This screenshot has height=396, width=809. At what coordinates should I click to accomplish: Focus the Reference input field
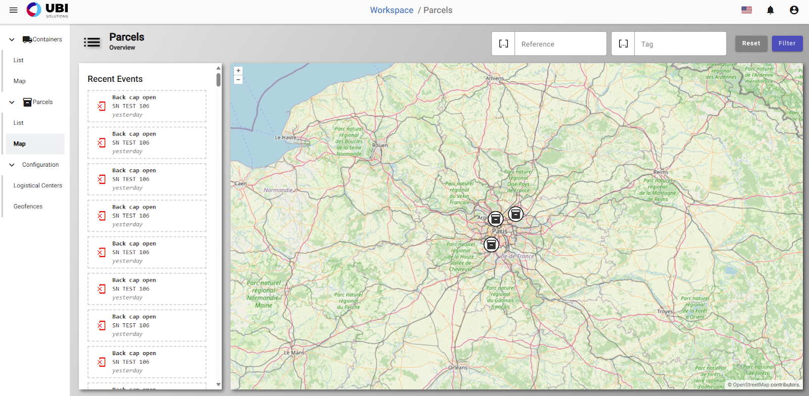561,44
